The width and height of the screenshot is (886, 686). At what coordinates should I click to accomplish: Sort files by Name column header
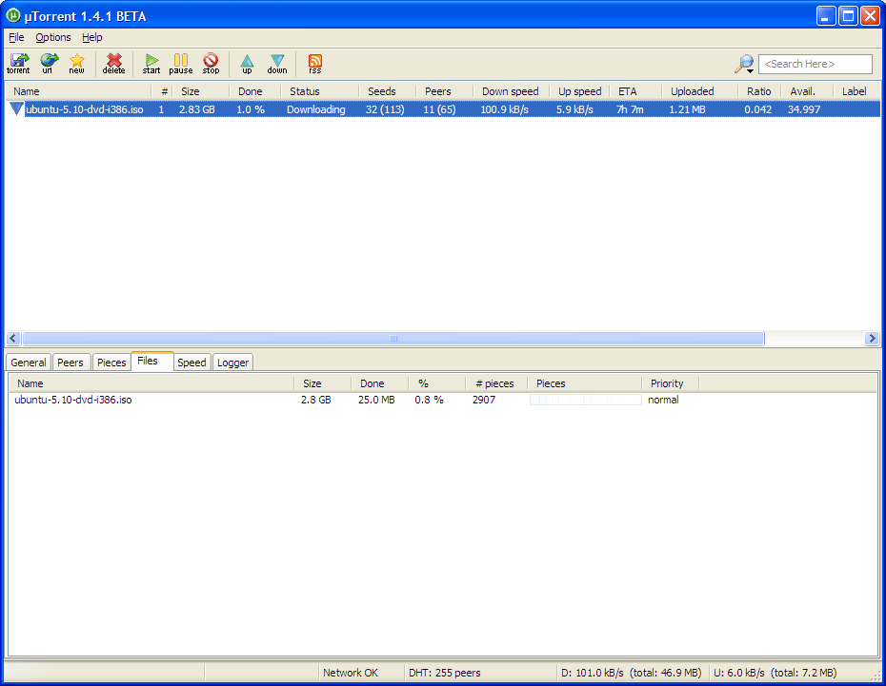151,383
